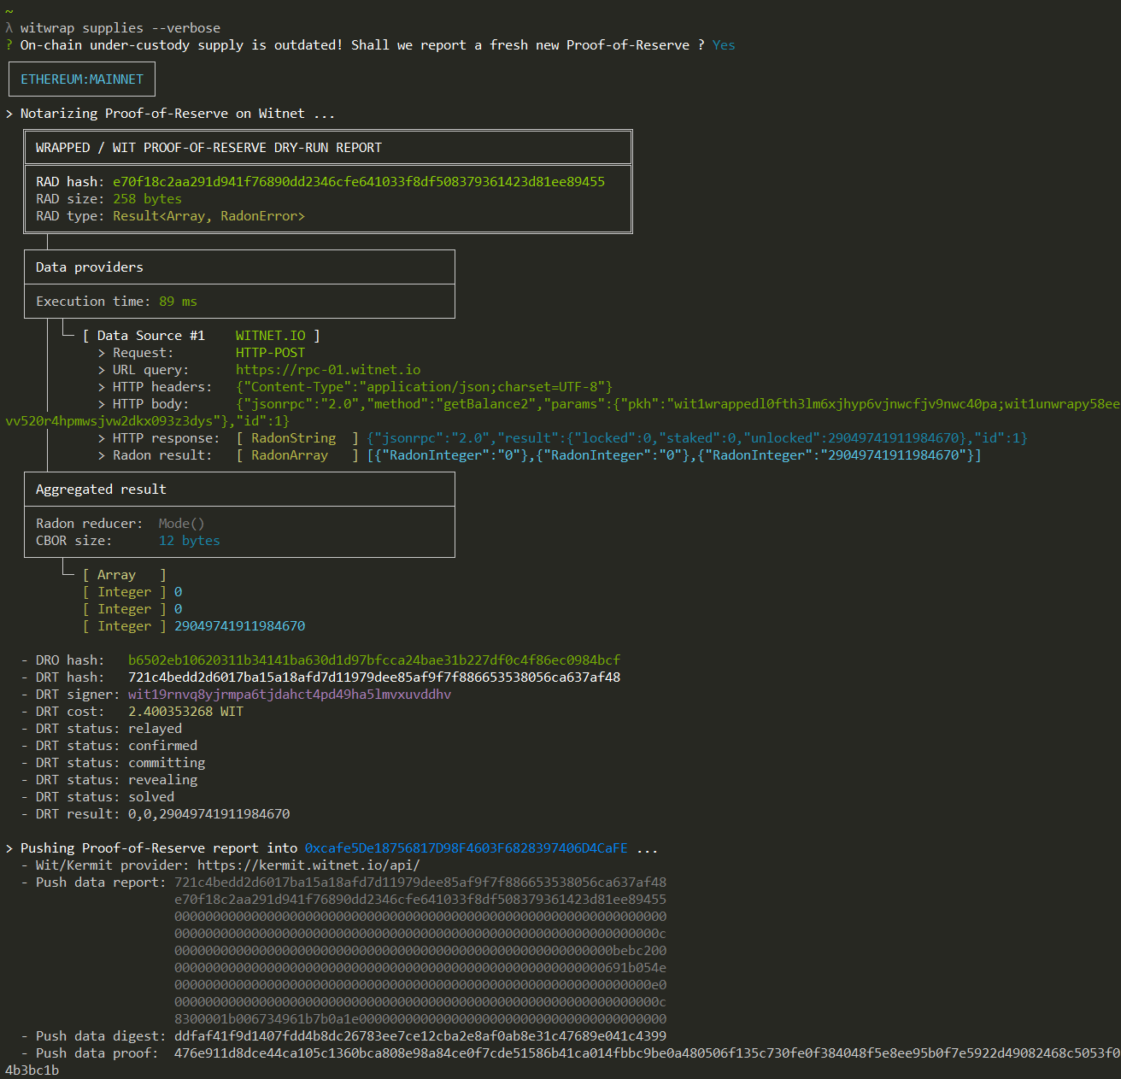Image resolution: width=1121 pixels, height=1079 pixels.
Task: Click the 'witwrap supplies --verbose' command
Action: coord(120,28)
